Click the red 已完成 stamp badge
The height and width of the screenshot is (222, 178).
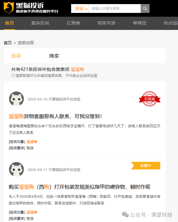(x=150, y=99)
